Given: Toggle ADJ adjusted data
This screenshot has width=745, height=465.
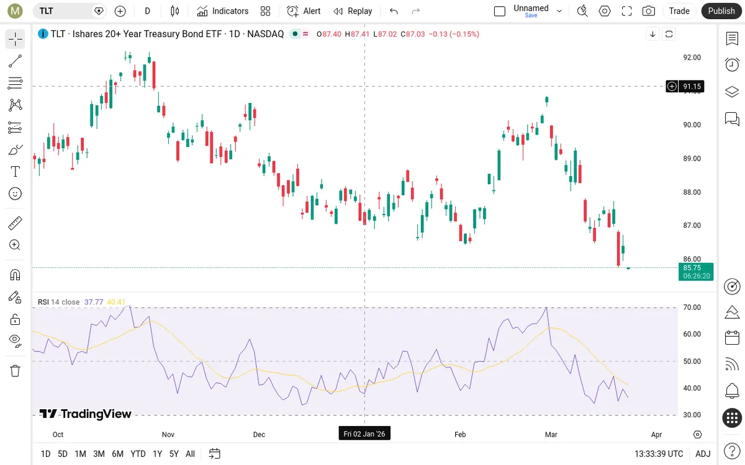Looking at the screenshot, I should 703,454.
